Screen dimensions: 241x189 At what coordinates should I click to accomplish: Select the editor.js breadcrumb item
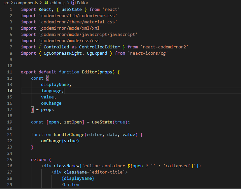[58, 3]
